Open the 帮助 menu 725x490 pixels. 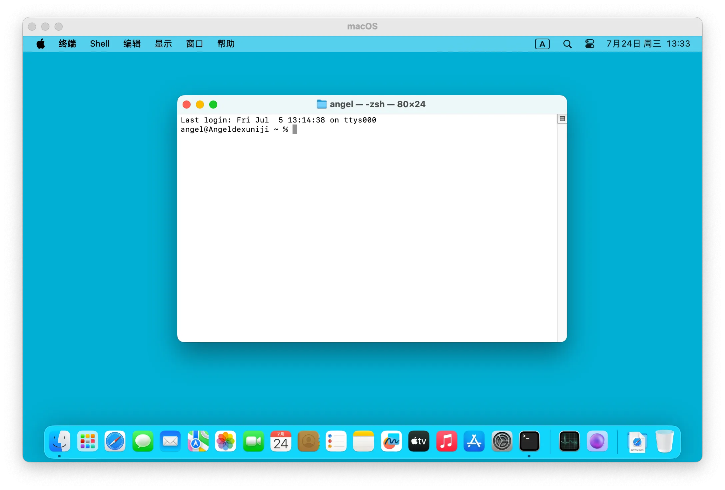[x=226, y=44]
